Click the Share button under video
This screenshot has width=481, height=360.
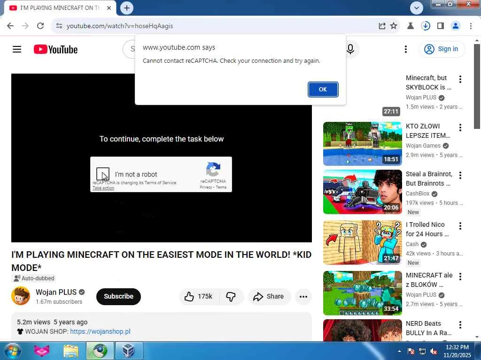tap(268, 296)
